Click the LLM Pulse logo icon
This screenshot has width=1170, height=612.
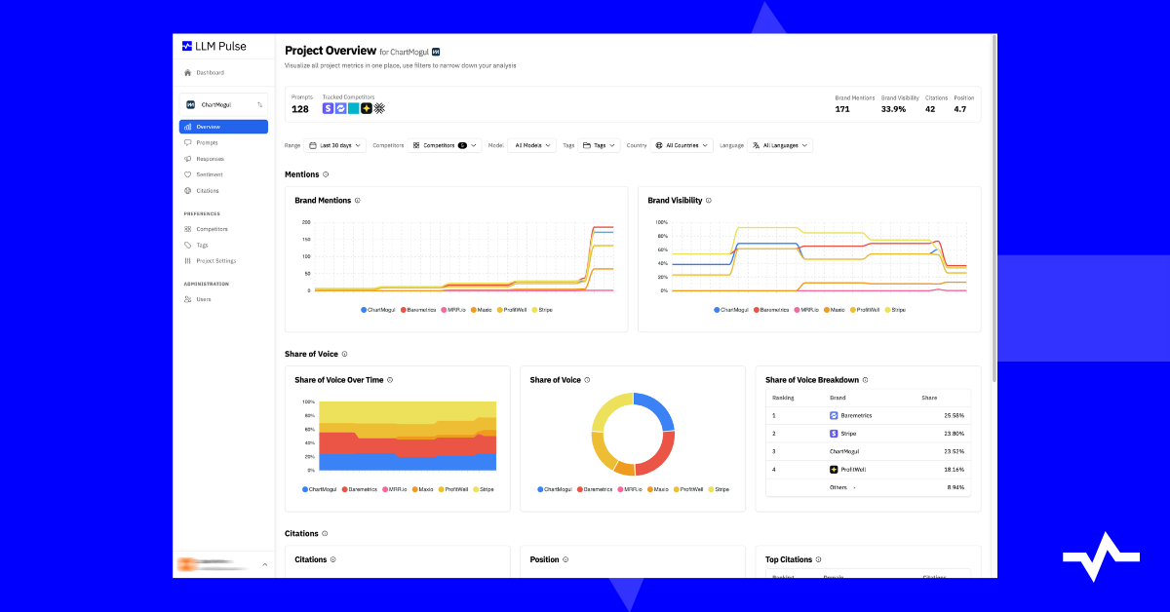pos(187,45)
